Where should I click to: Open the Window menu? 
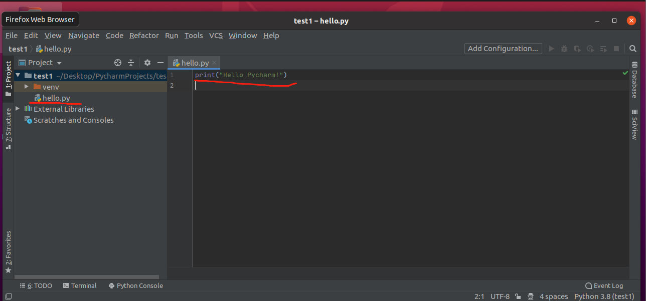243,36
